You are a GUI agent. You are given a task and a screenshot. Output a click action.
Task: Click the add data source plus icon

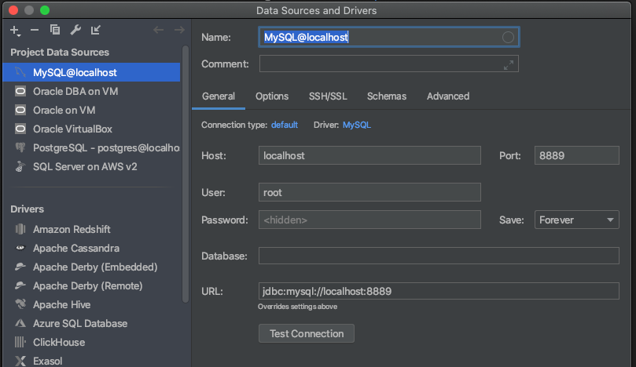click(x=14, y=30)
